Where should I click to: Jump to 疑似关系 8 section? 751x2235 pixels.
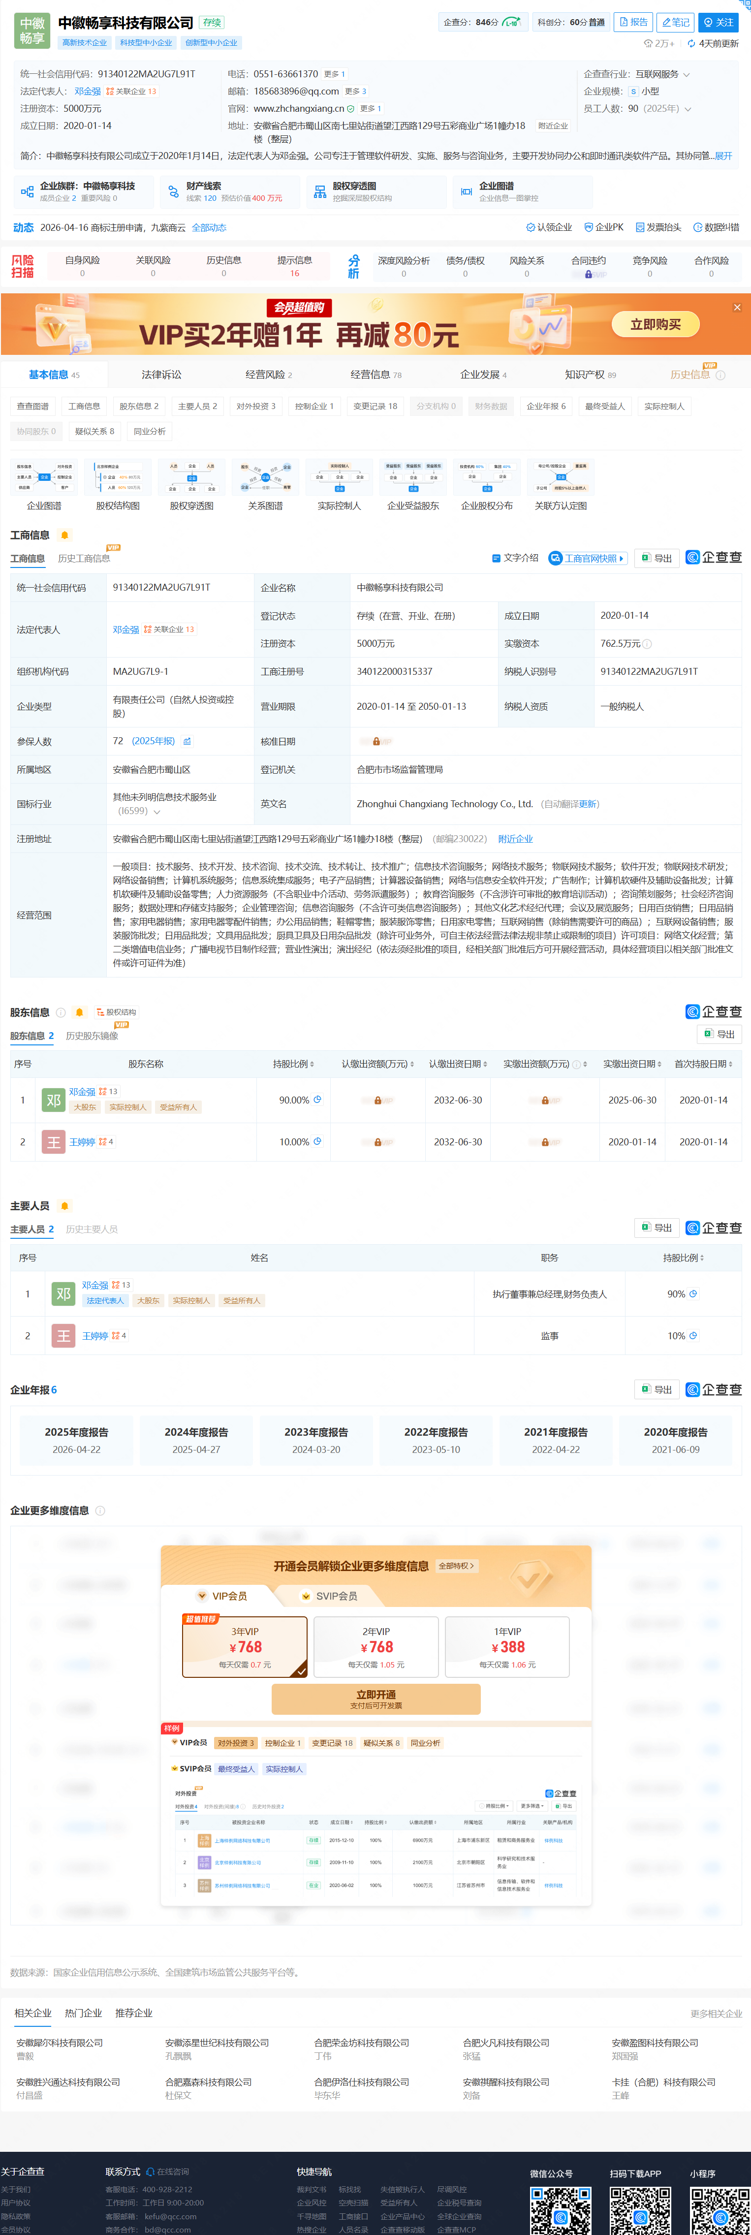(94, 431)
